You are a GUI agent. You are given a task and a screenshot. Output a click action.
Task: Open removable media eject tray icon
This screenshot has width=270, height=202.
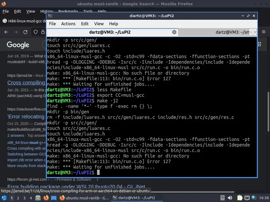tap(222, 198)
